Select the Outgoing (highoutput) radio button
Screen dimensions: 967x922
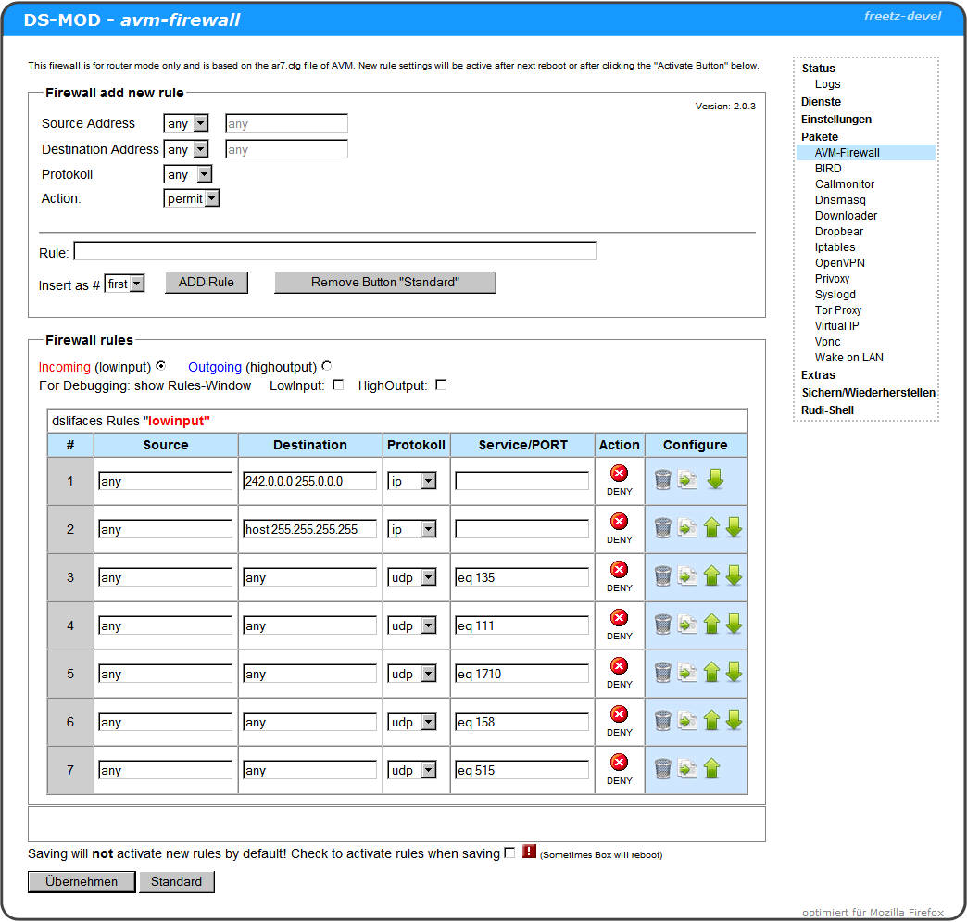pos(326,366)
